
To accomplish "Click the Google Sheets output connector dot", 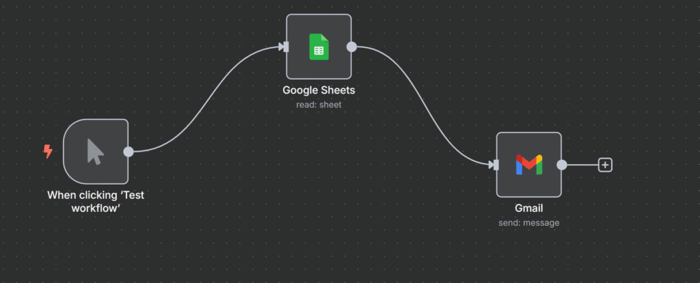I will (351, 46).
